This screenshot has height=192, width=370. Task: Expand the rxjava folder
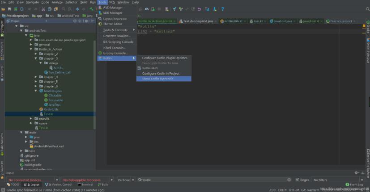(31, 123)
